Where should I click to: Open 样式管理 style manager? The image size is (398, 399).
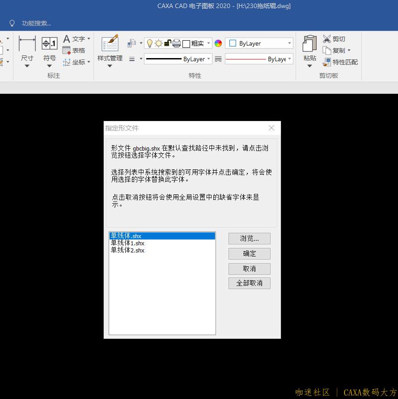[110, 44]
